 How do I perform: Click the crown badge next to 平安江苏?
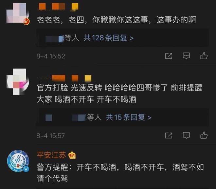[72, 155]
